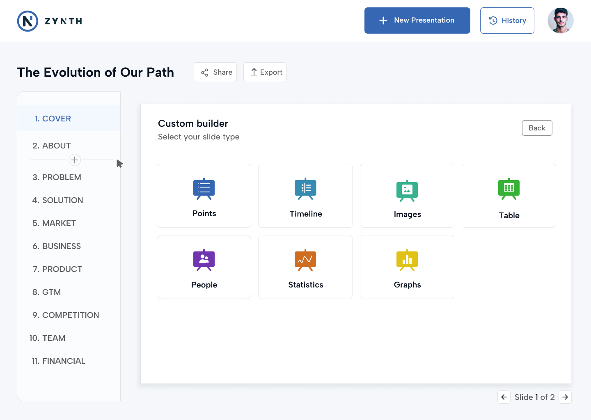Viewport: 591px width, 420px height.
Task: Open the History button
Action: (x=507, y=21)
